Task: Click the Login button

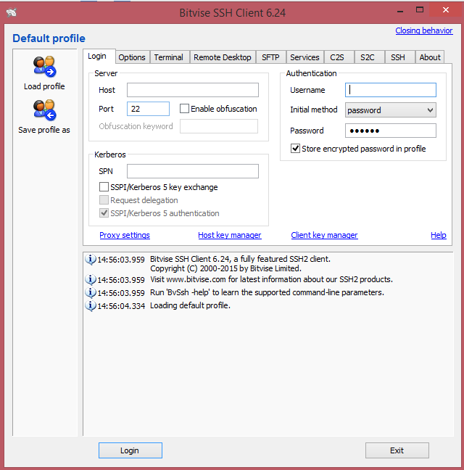Action: click(130, 450)
